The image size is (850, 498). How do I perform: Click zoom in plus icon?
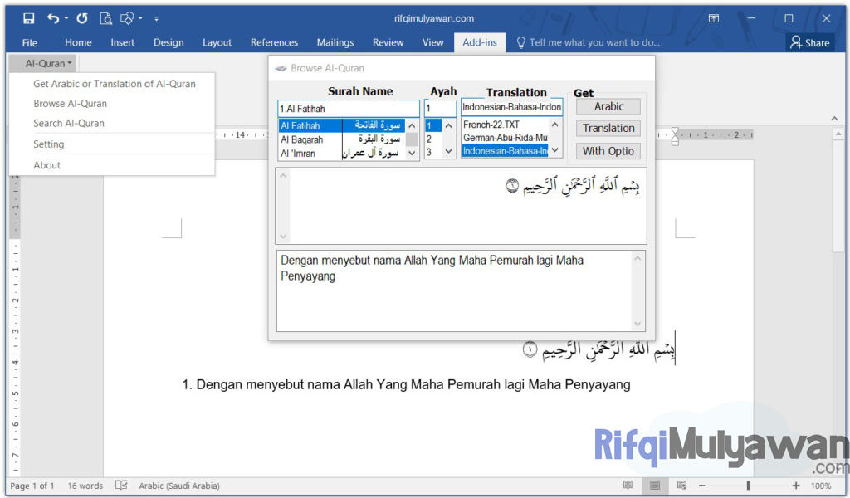(x=796, y=486)
